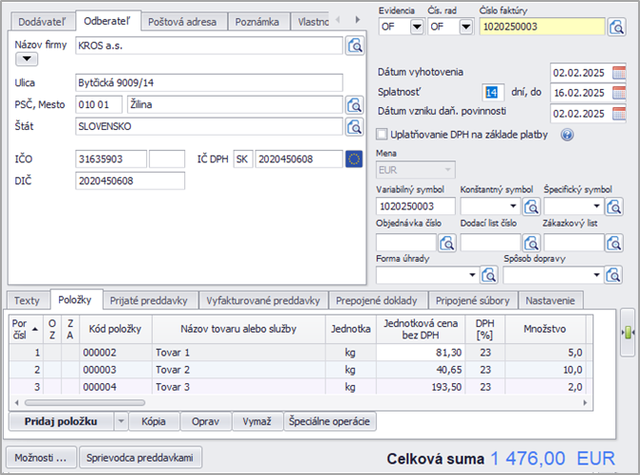Viewport: 640px width, 475px height.
Task: Open lookup for Zákazkový list
Action: pos(613,244)
